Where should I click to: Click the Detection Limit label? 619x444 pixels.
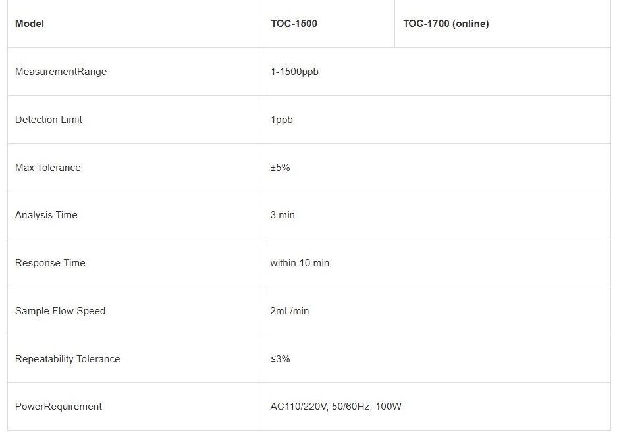[49, 120]
